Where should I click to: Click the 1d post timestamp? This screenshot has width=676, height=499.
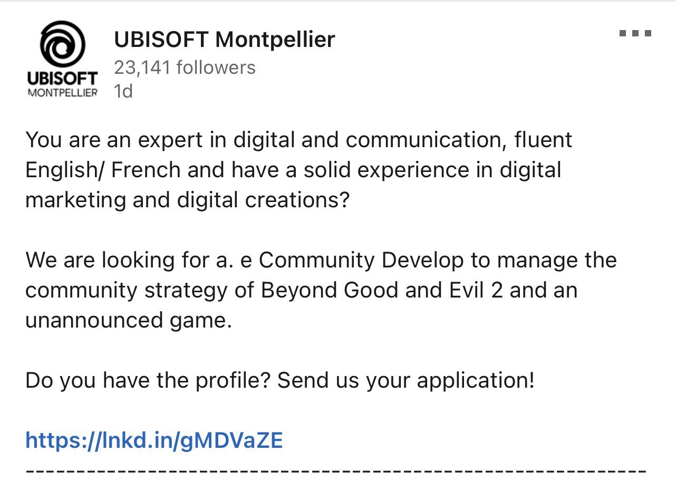[123, 91]
